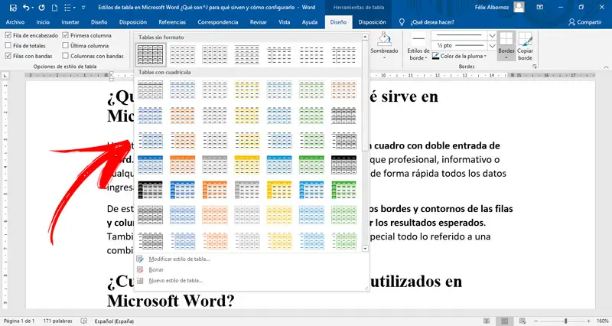Switch to Print Layout view icon

tap(505, 321)
